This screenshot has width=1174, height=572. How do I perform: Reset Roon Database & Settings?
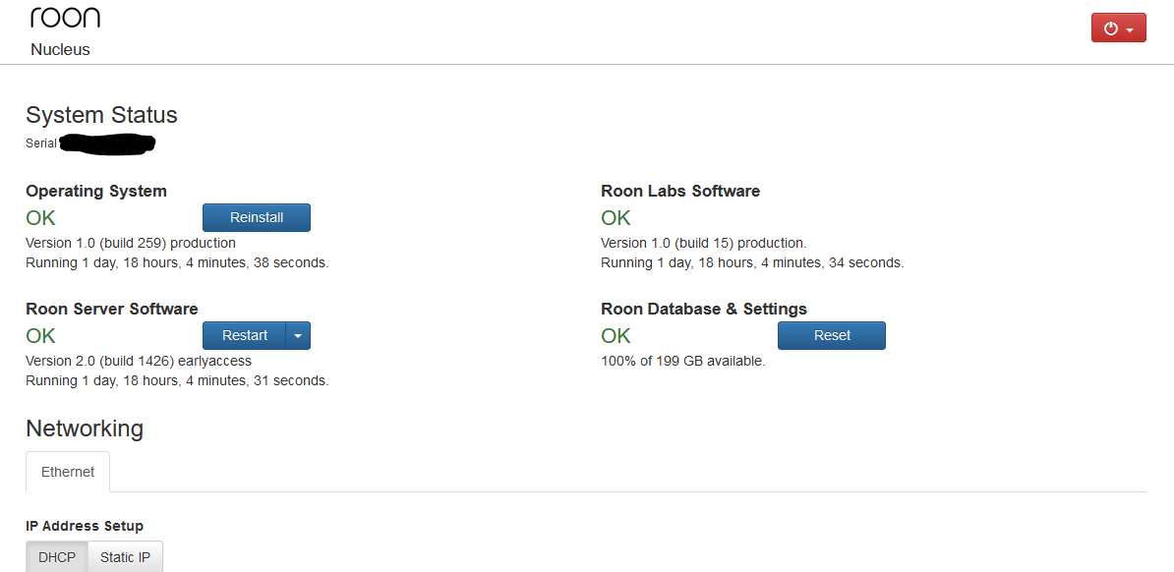[x=832, y=335]
